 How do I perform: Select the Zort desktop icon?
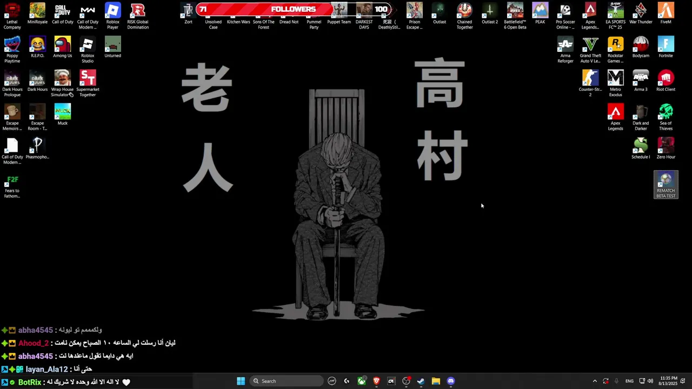[188, 14]
